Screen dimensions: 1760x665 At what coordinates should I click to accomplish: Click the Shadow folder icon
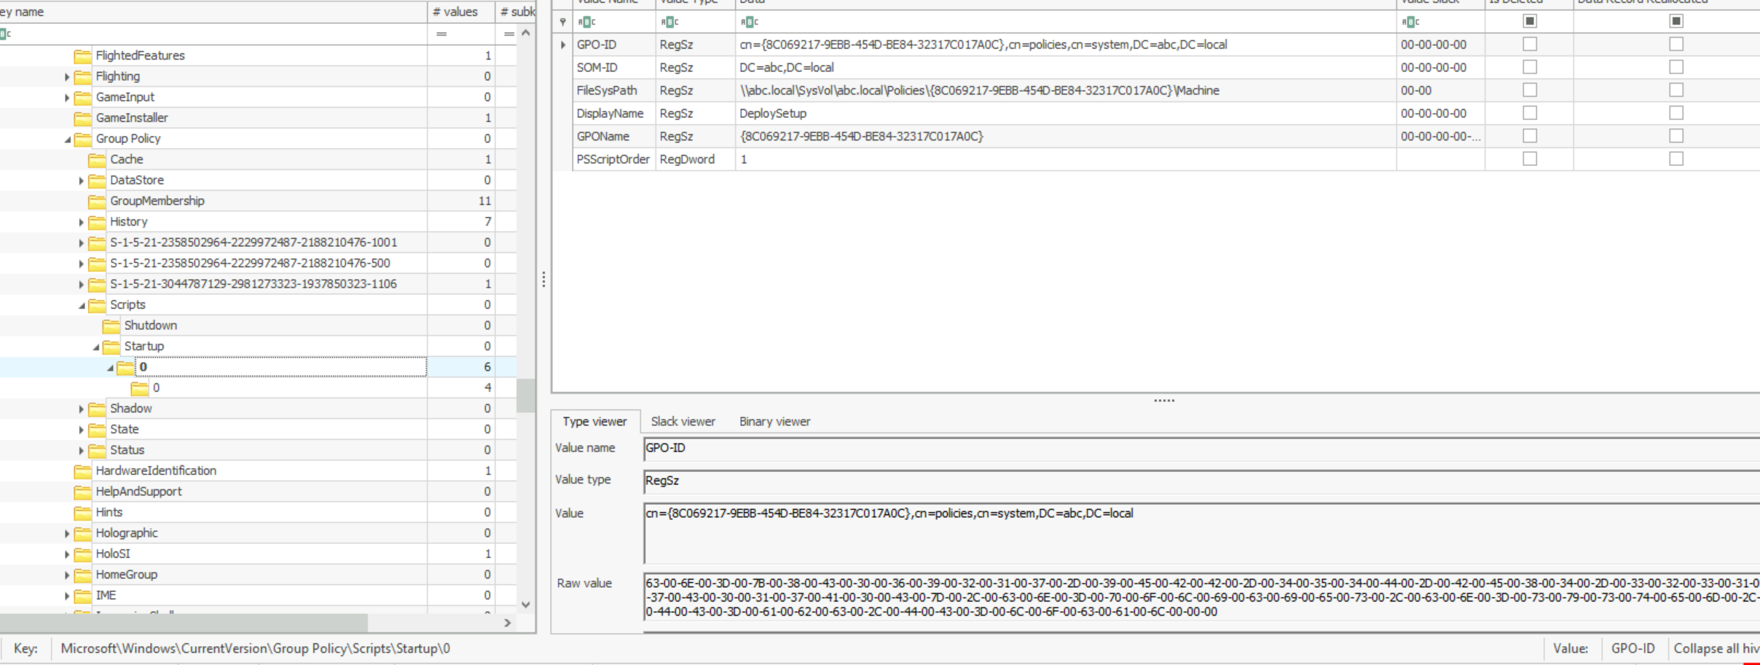point(97,409)
